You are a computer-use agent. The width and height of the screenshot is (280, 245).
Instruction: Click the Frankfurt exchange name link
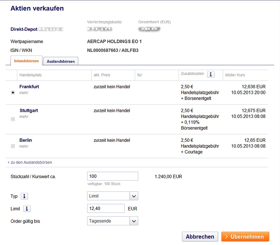click(29, 86)
